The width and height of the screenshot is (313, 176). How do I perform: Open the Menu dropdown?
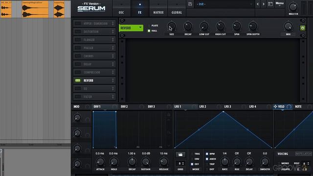pos(279,3)
